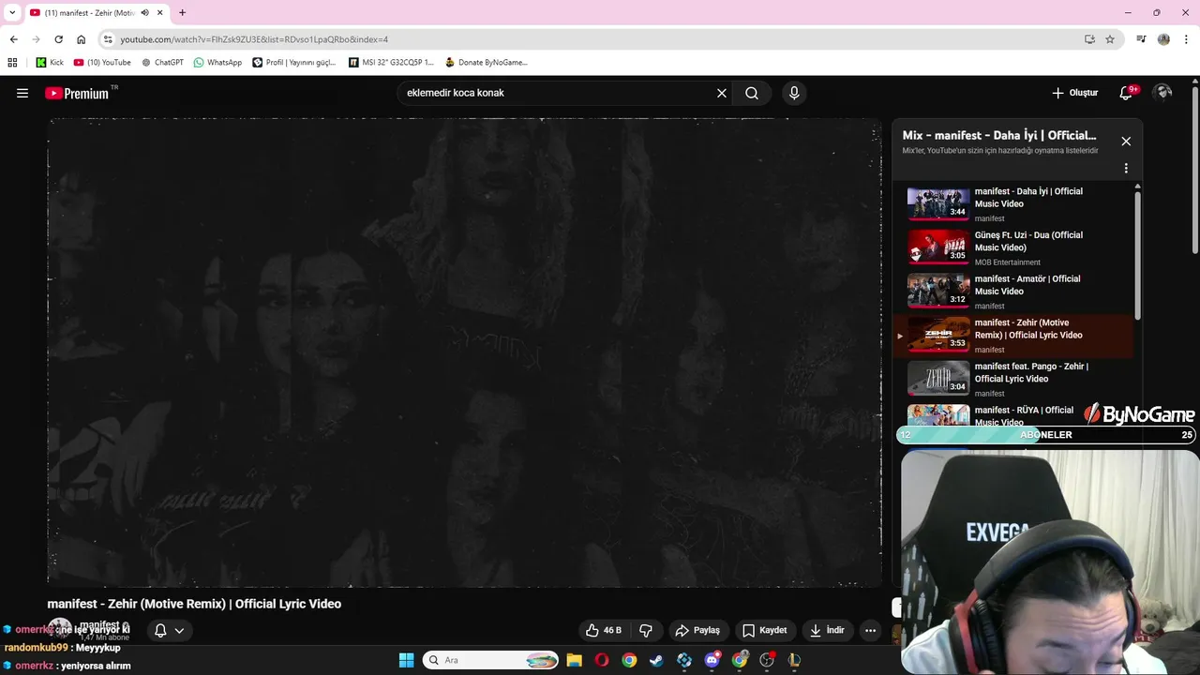
Task: Open Opera browser from taskbar
Action: [602, 660]
